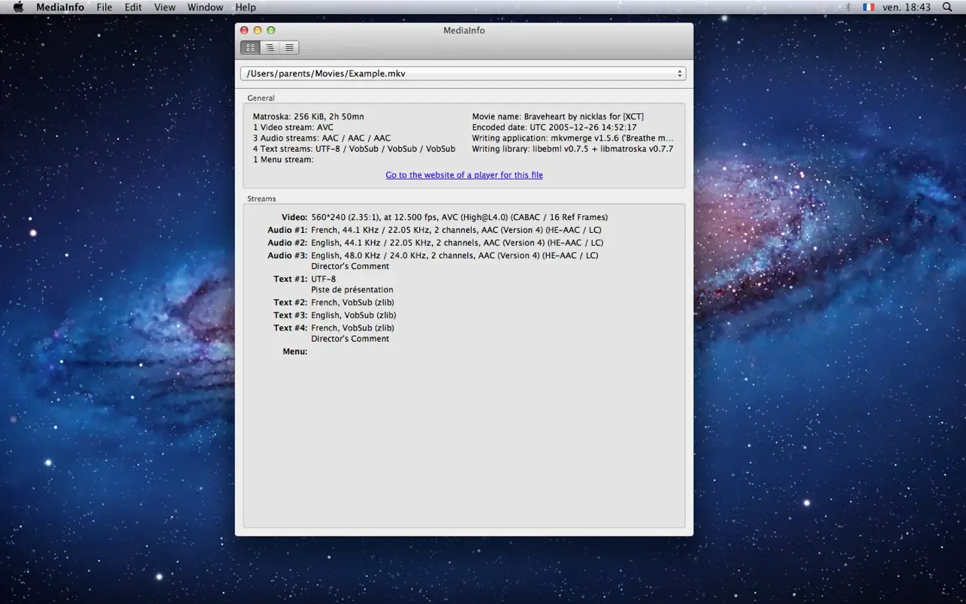Viewport: 966px width, 604px height.
Task: Open the Help menu
Action: coord(245,7)
